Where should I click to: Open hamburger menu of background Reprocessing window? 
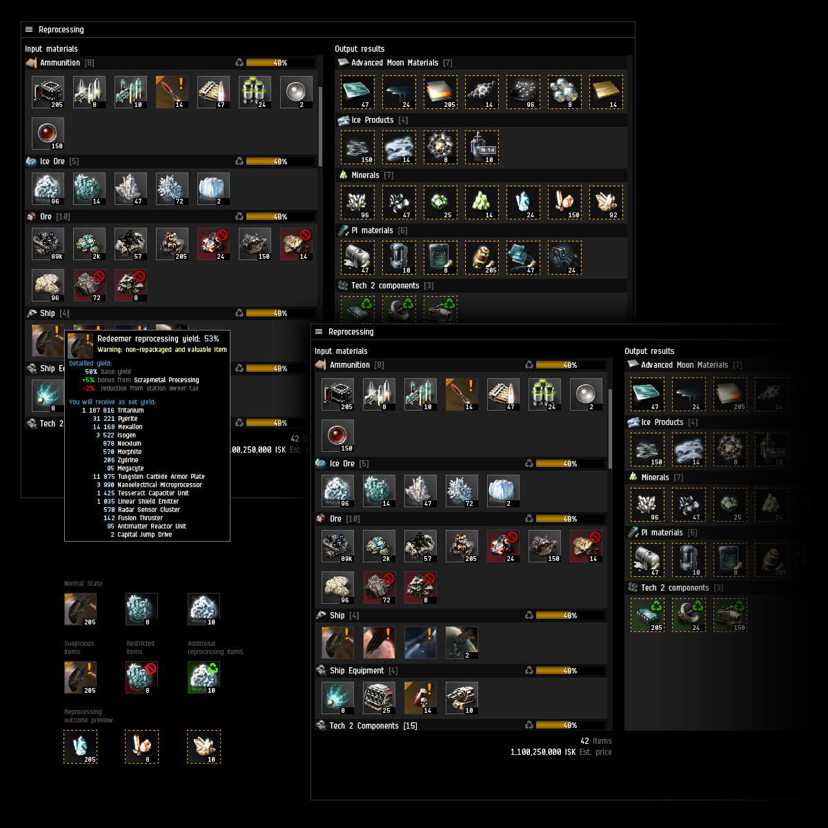coord(29,30)
